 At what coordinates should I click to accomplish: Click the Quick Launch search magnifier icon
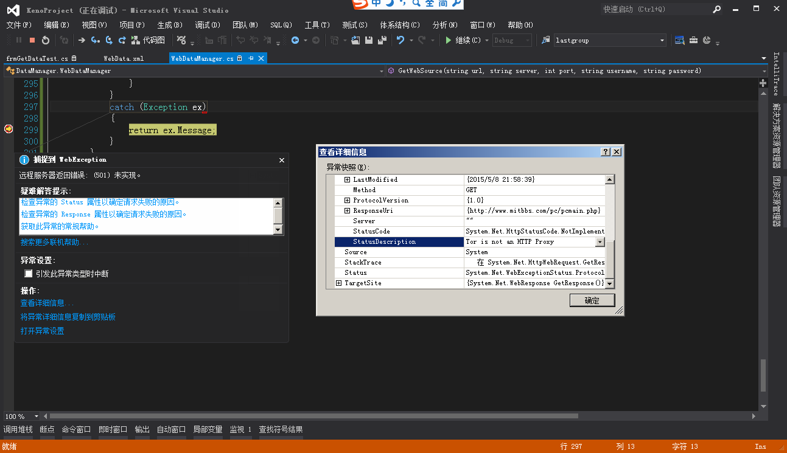[x=717, y=9]
